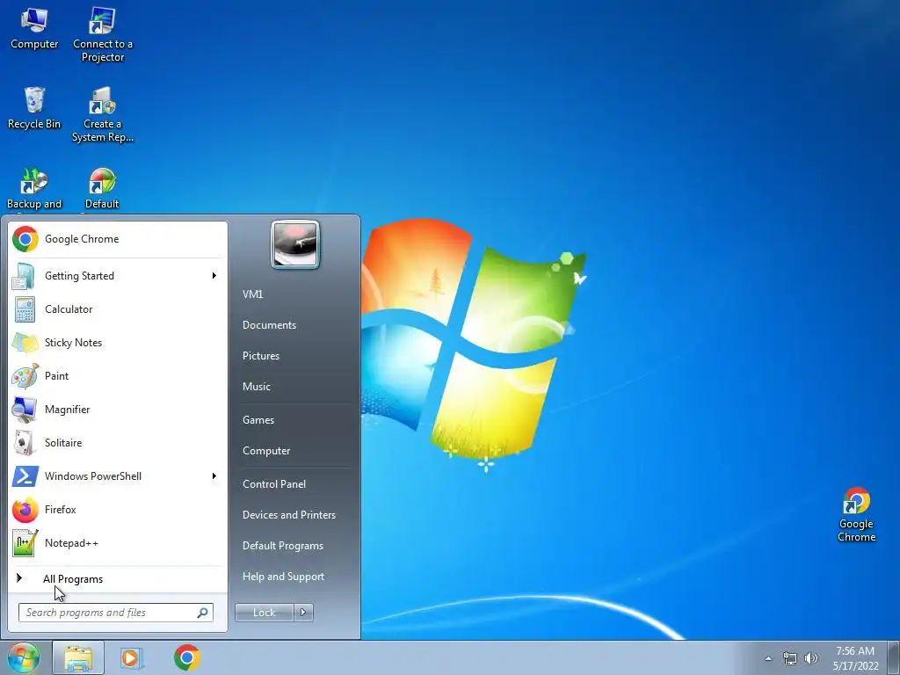
Task: Open Calculator from the Start menu
Action: click(117, 308)
